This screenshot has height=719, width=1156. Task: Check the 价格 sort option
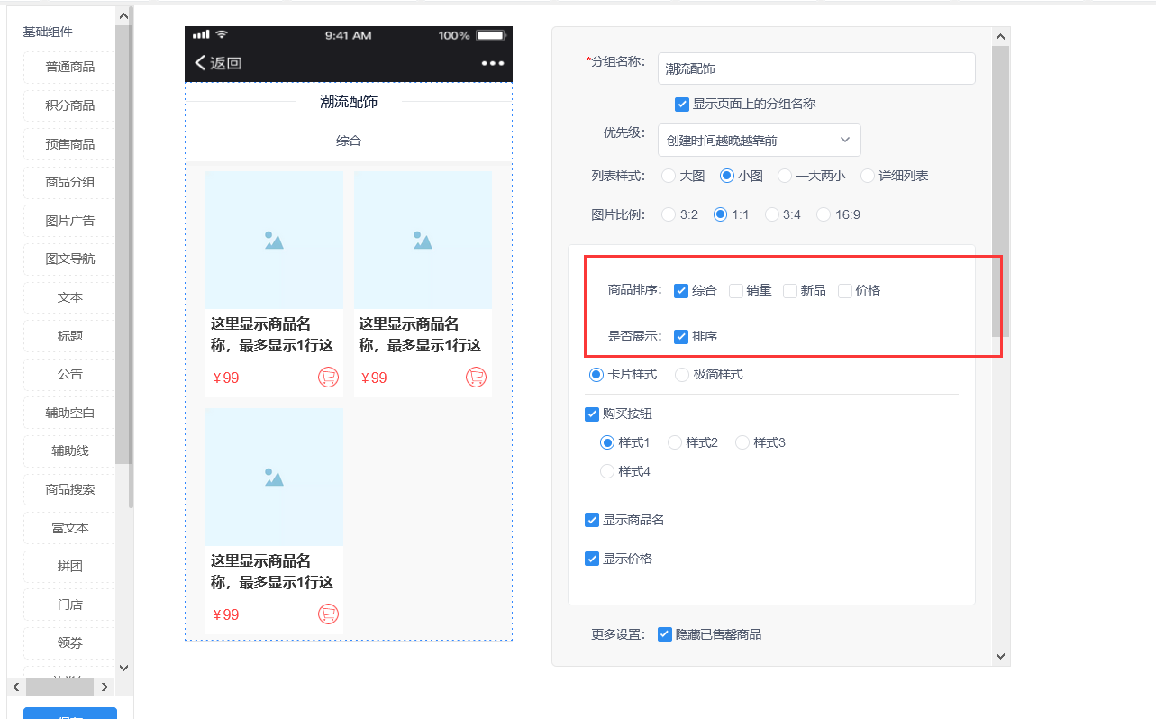(x=845, y=290)
